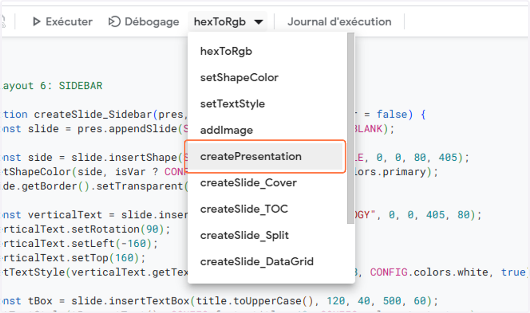Viewport: 530px width, 313px height.
Task: Choose createSlide_Split function
Action: [x=268, y=235]
